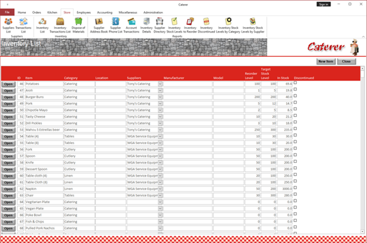The image size is (367, 243).
Task: Expand Suppliers dropdown for Chair
Action: [x=160, y=196]
